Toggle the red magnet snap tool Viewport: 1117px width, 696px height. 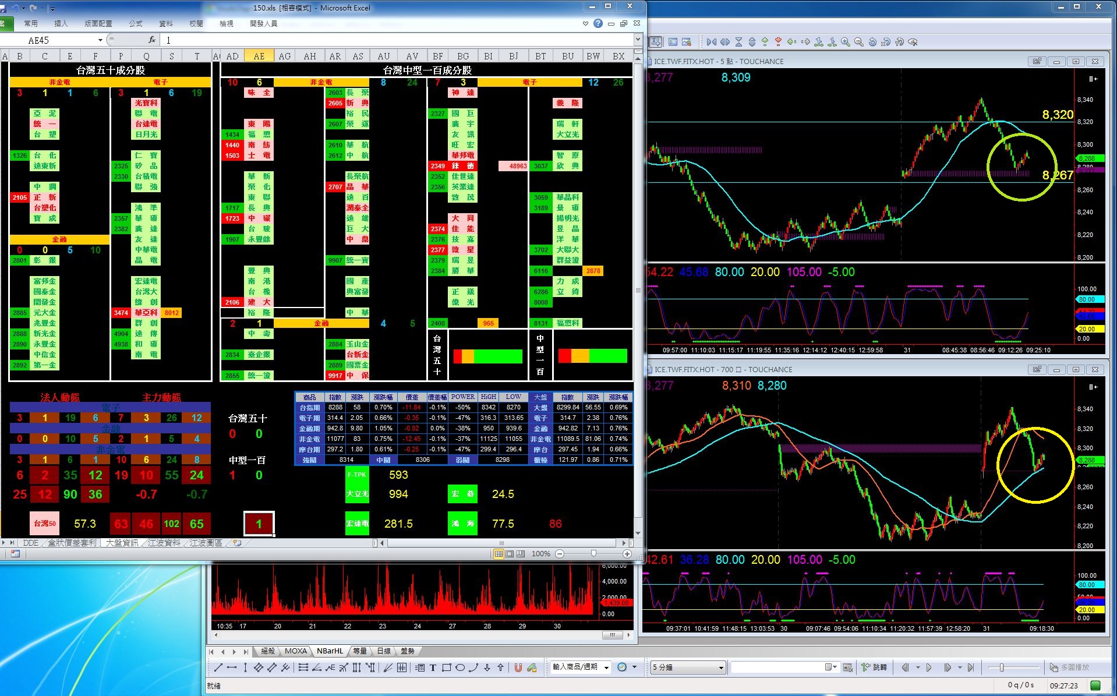tap(518, 667)
